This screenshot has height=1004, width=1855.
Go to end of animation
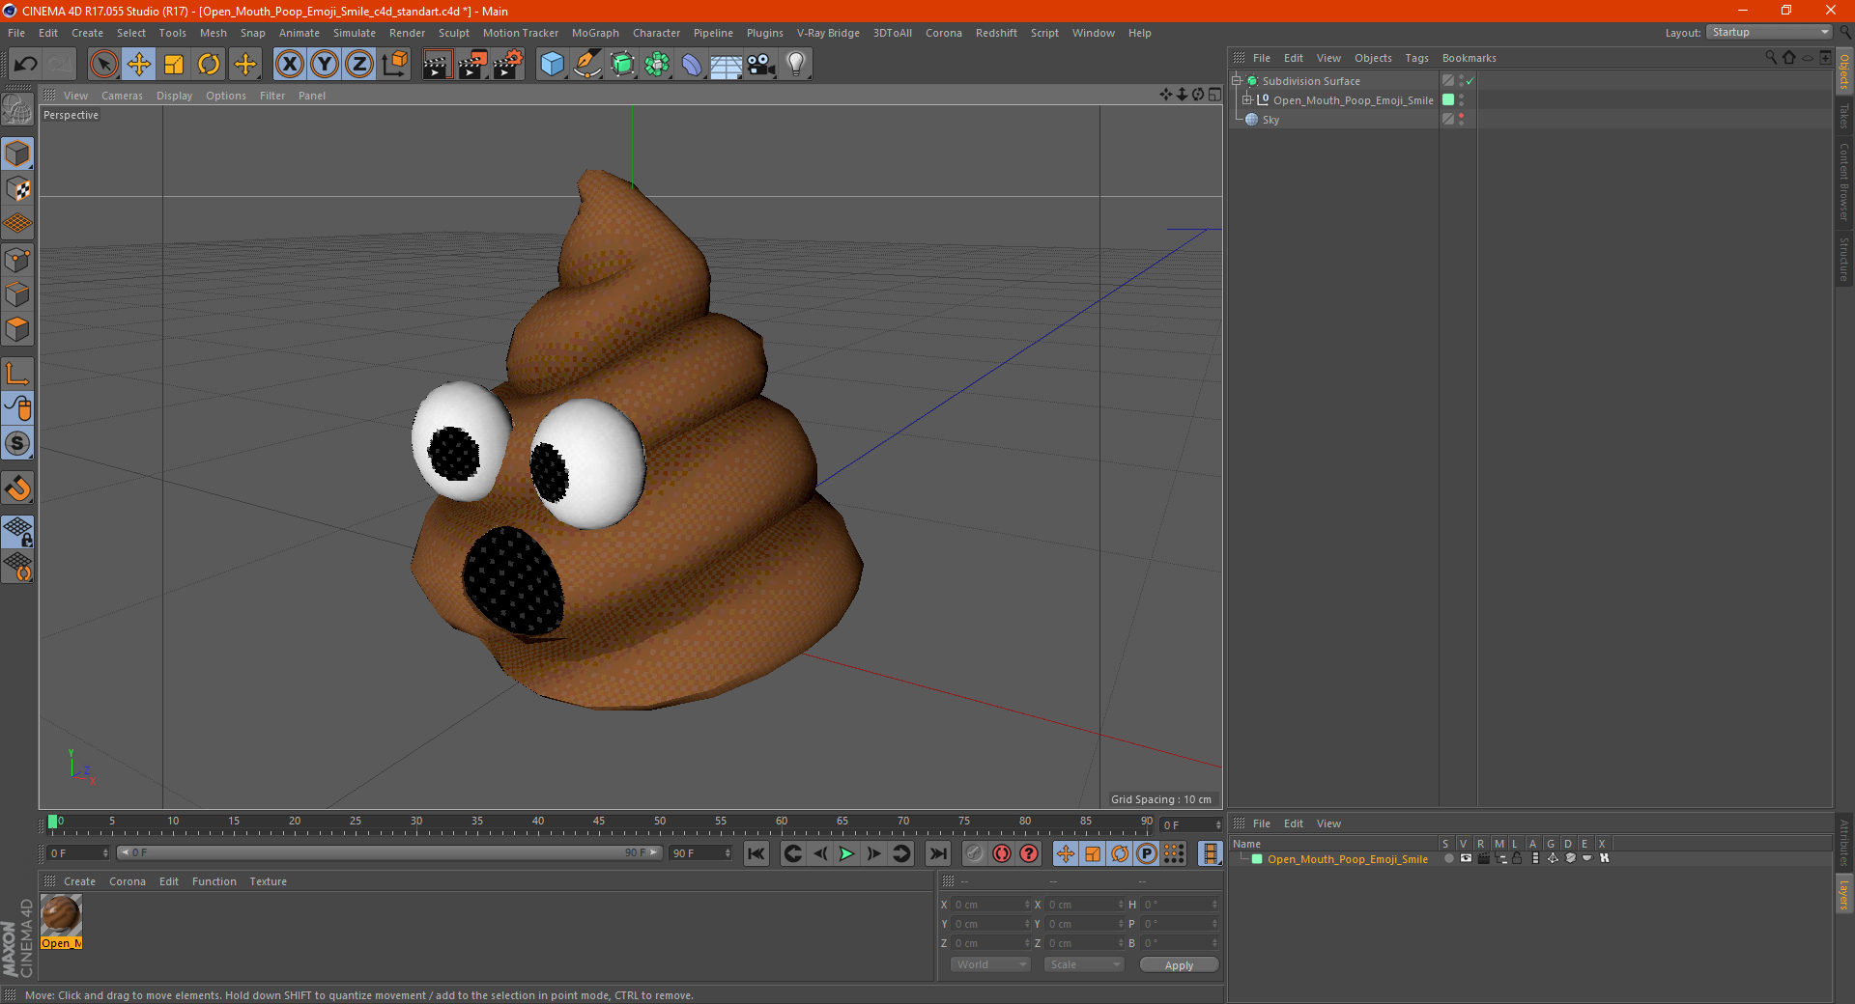937,853
